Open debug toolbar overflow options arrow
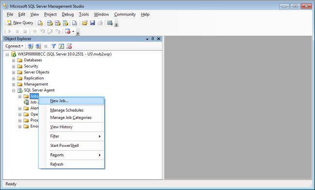This screenshot has height=190, width=315. [x=78, y=33]
